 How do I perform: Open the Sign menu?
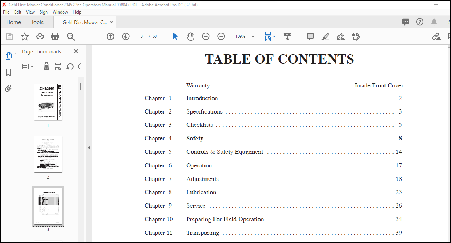(x=44, y=12)
